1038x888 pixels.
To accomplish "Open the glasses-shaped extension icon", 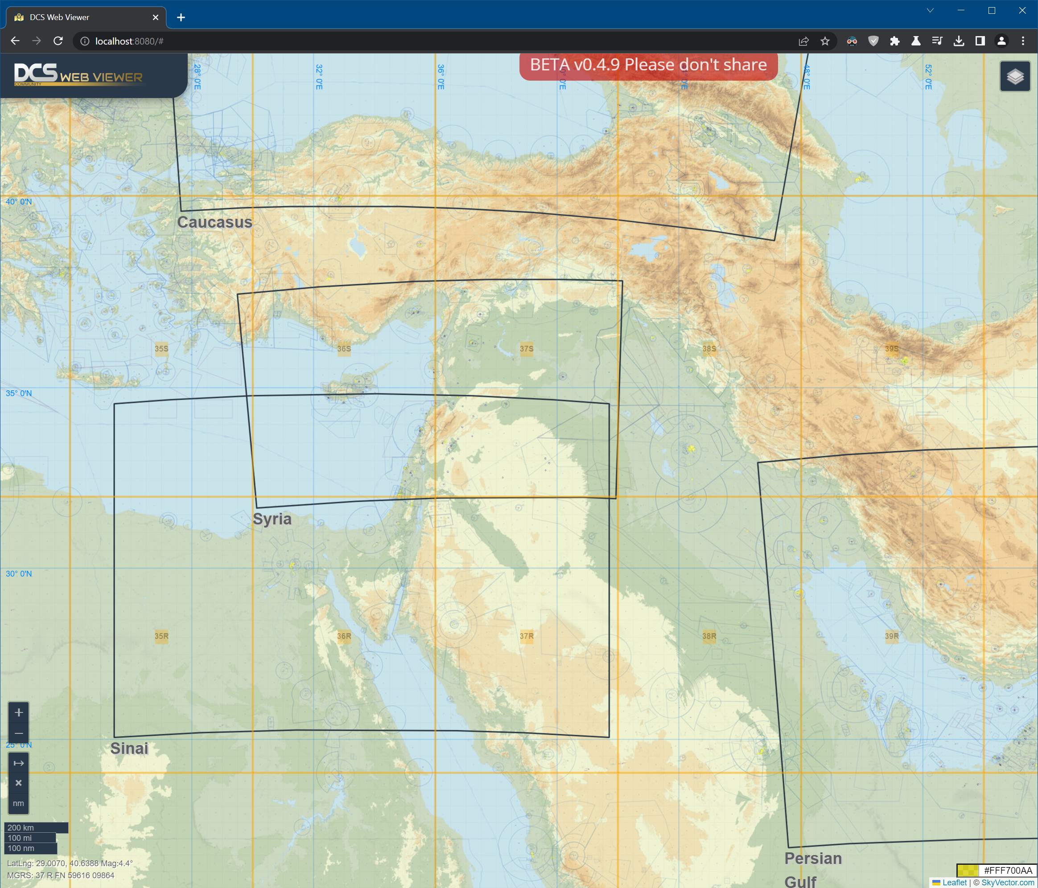I will point(852,41).
